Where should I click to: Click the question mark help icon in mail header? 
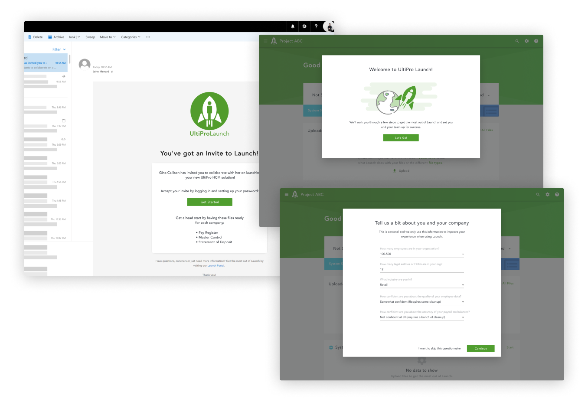[x=316, y=26]
